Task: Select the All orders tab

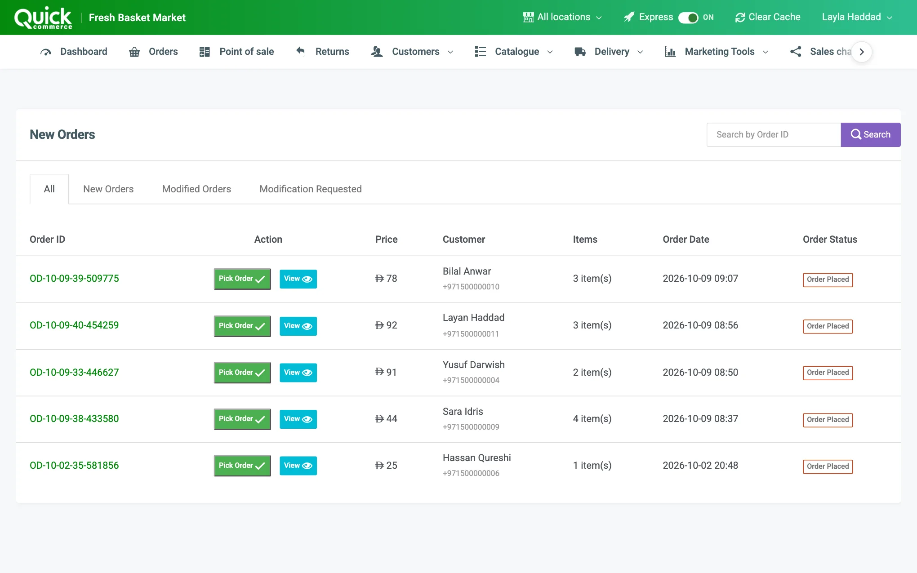Action: point(49,189)
